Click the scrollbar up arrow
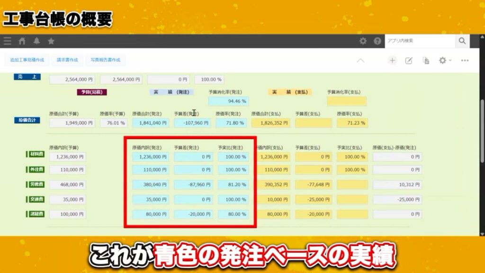Viewport: 485px width, 273px height. click(482, 37)
